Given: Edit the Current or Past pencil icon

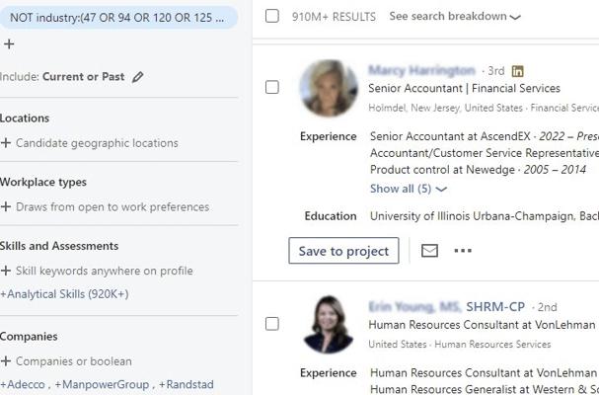Looking at the screenshot, I should pyautogui.click(x=137, y=77).
